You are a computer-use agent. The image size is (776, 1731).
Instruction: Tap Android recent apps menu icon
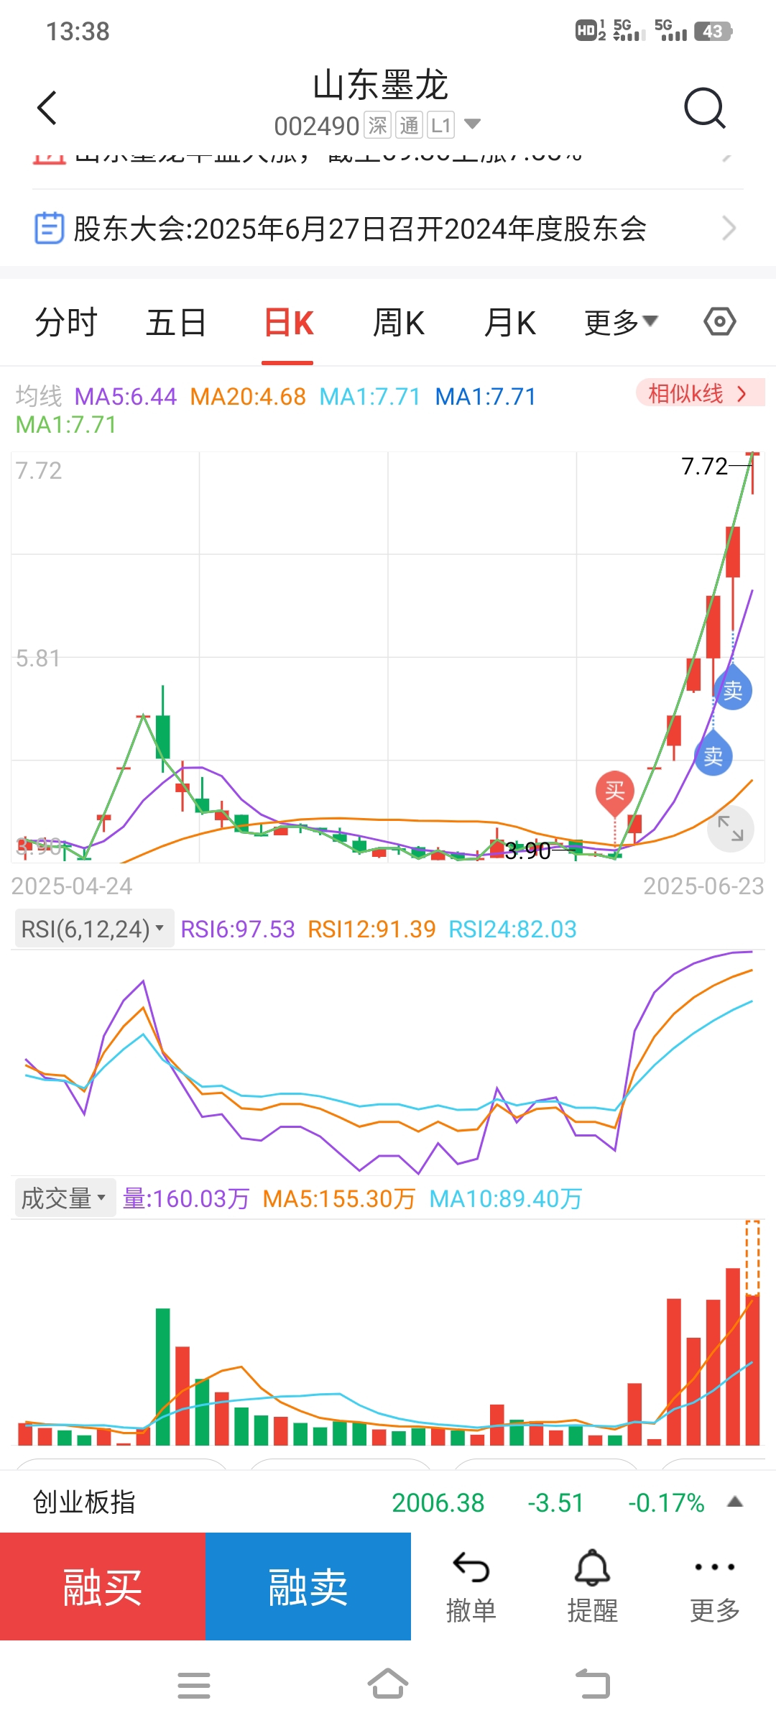194,1685
